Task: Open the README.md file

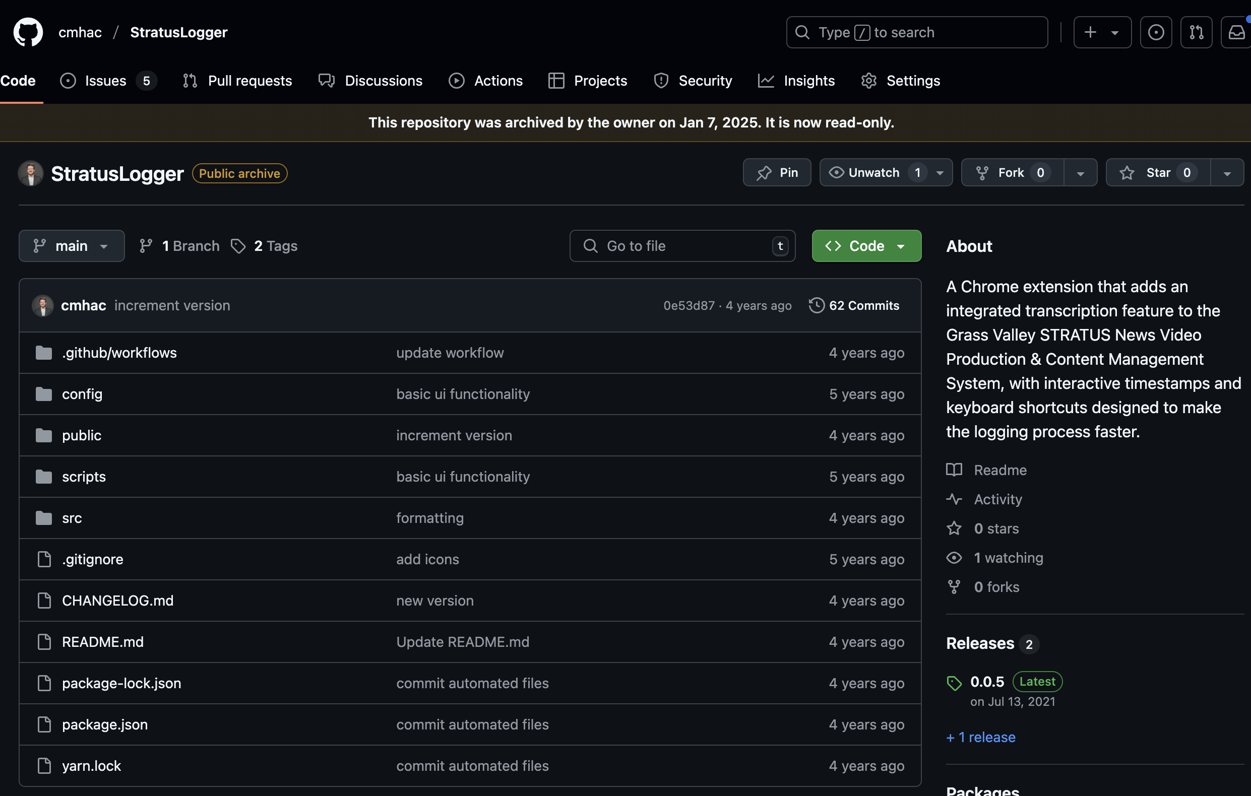Action: (103, 642)
